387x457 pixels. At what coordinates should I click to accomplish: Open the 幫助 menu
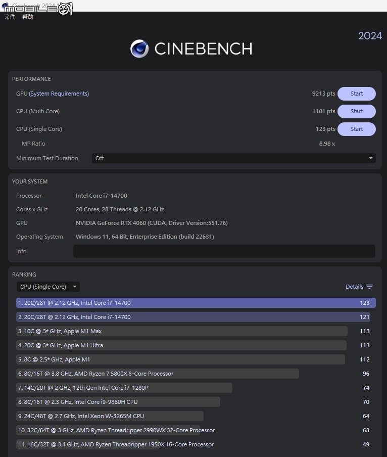(x=28, y=17)
